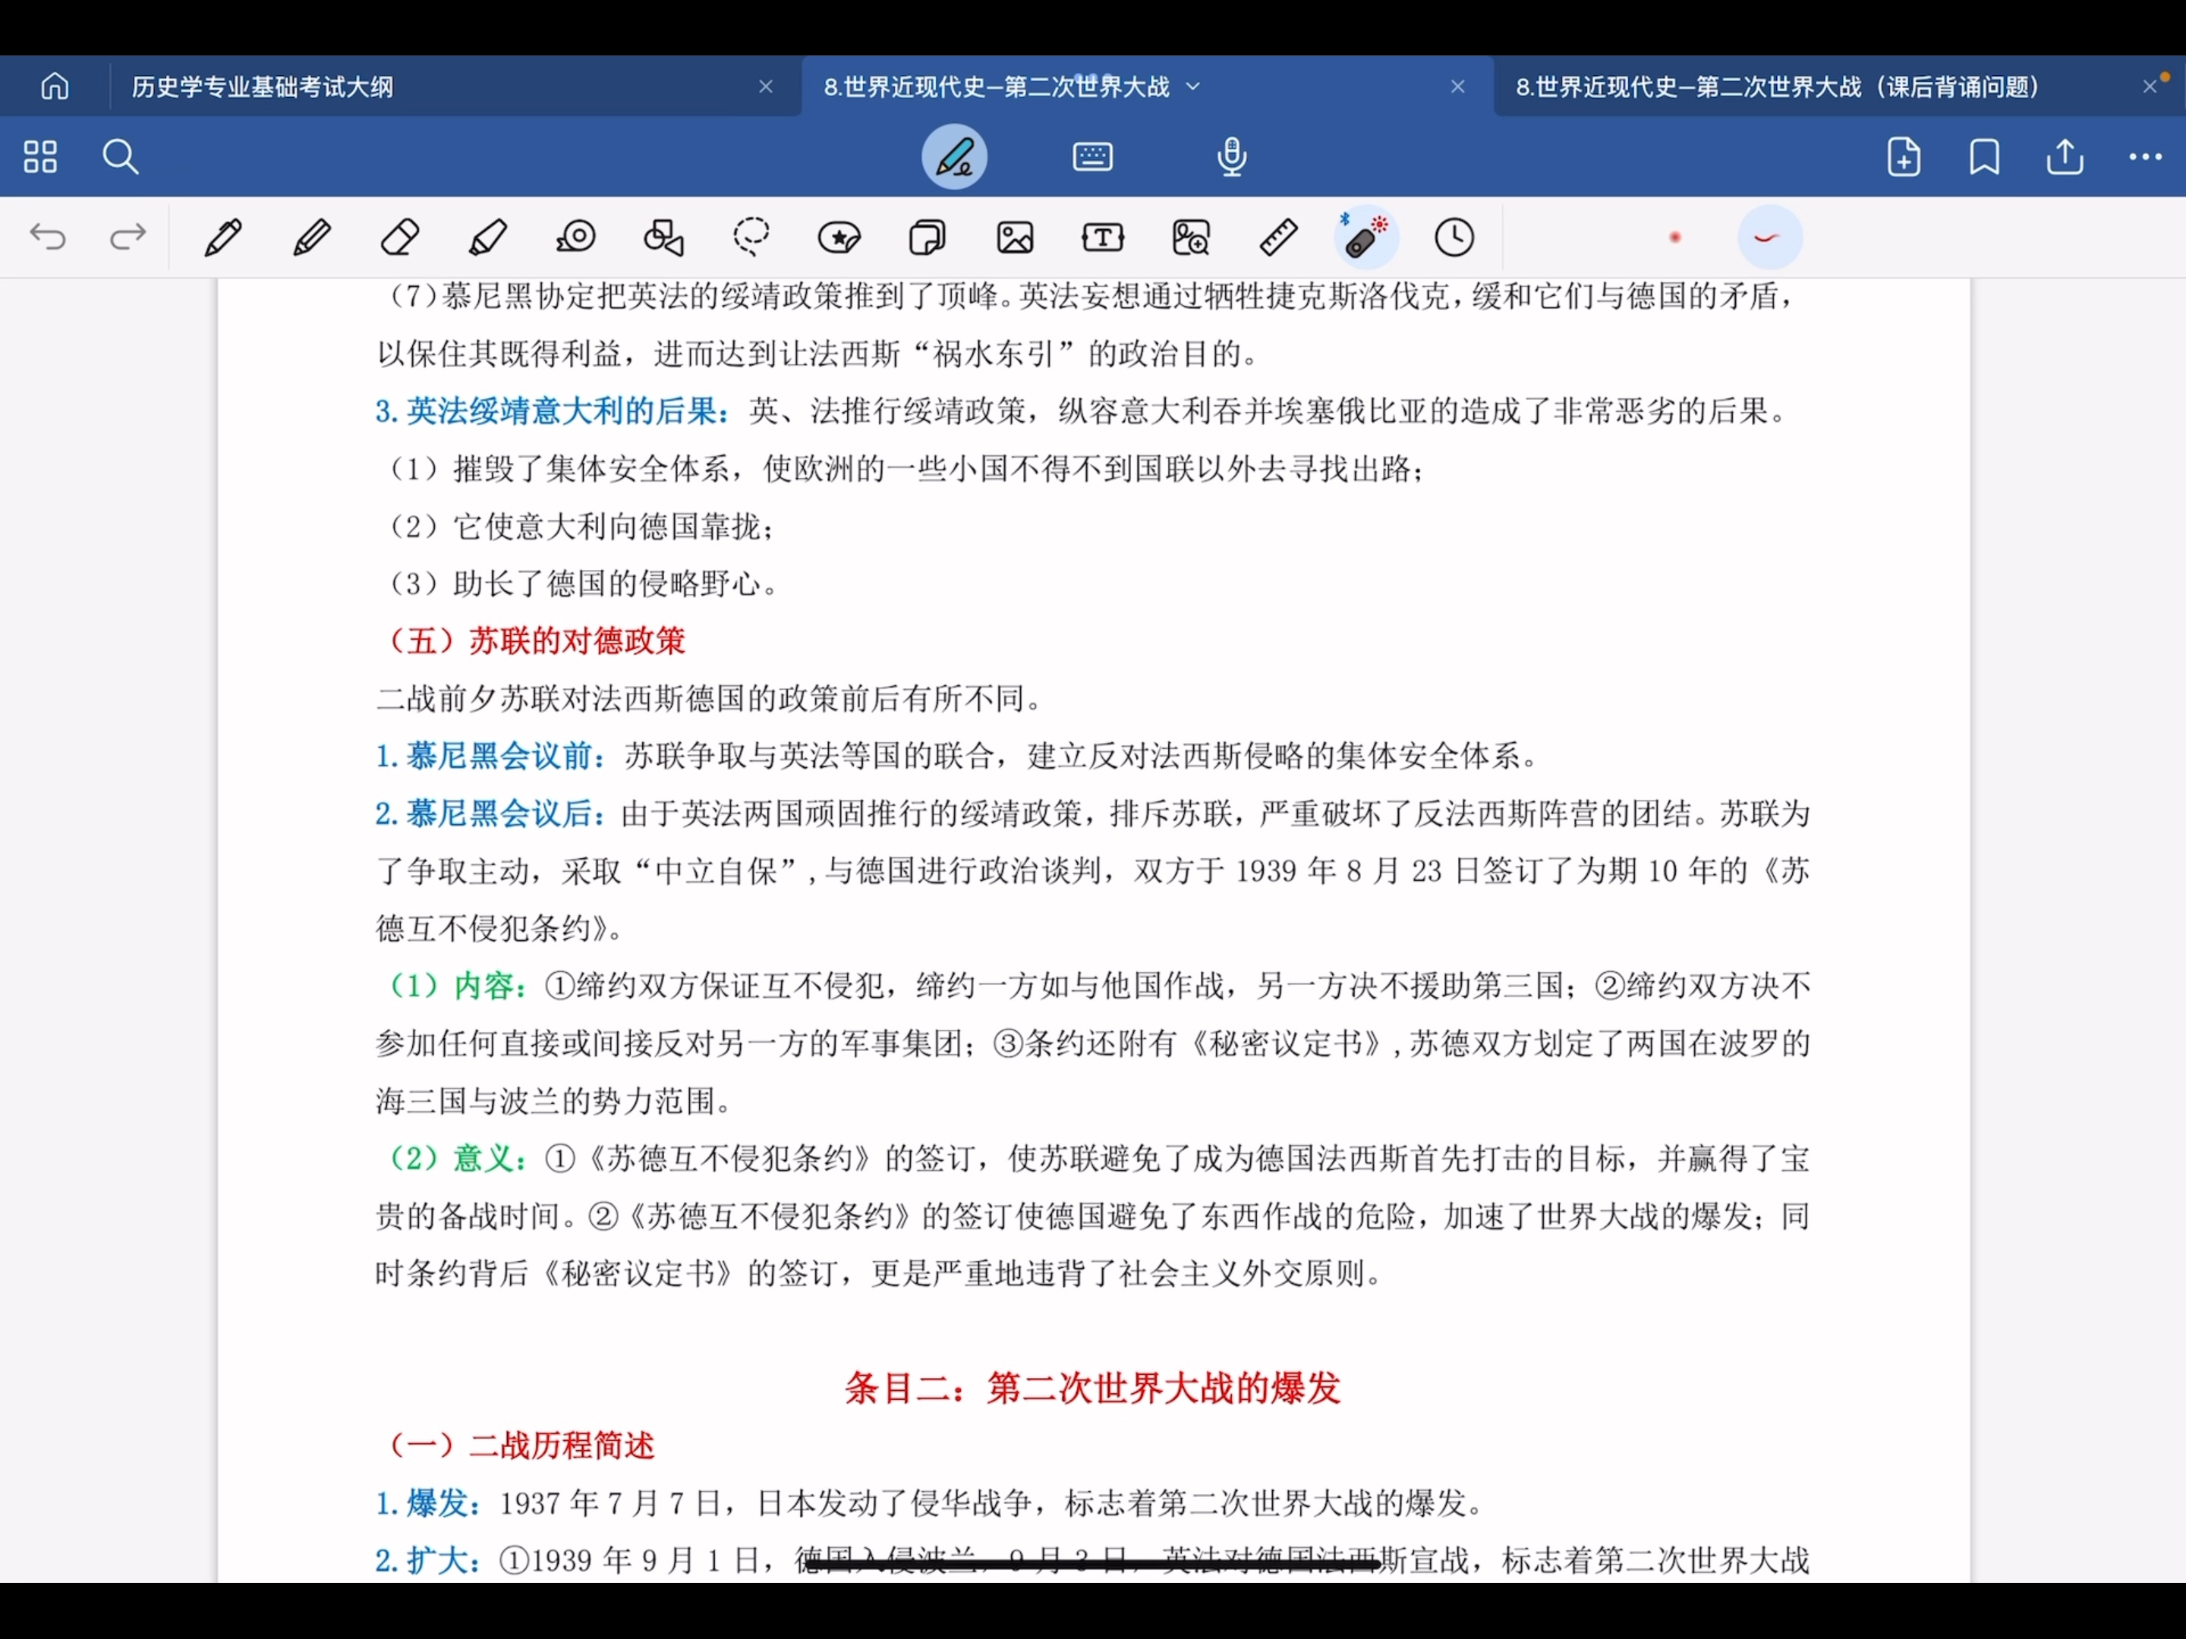Viewport: 2186px width, 1639px height.
Task: Go to the home screen icon
Action: coord(55,87)
